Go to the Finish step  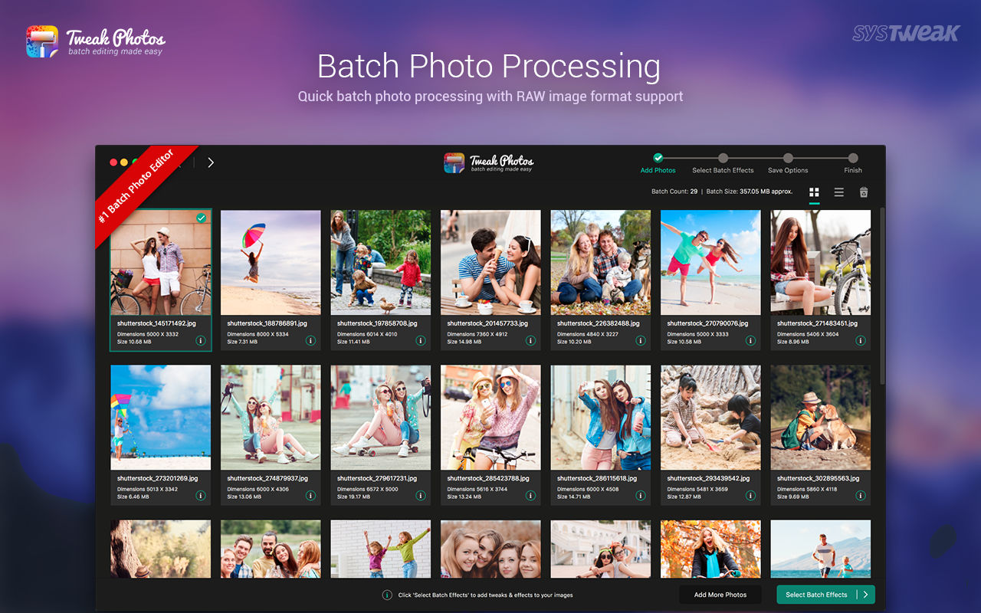click(853, 163)
